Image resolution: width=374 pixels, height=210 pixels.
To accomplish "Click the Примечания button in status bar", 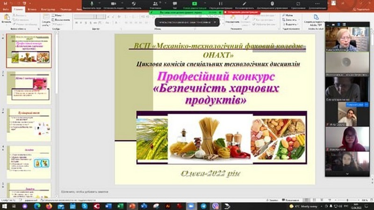I will [x=290, y=200].
